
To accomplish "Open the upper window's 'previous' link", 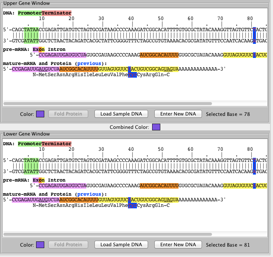I will click(x=89, y=64).
